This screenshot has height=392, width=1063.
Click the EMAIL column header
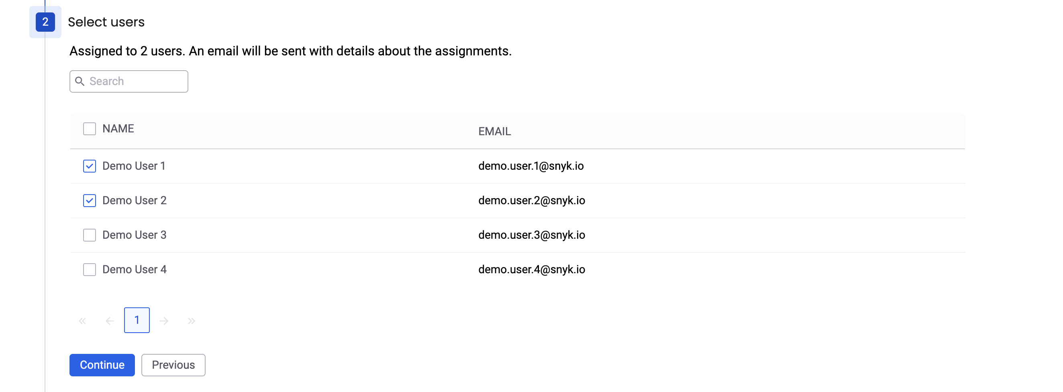(494, 131)
